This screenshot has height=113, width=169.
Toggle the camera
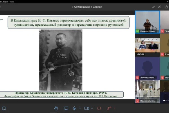point(87,108)
